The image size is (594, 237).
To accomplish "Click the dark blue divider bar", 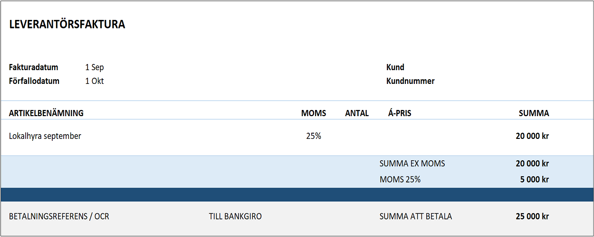I will coord(297,194).
